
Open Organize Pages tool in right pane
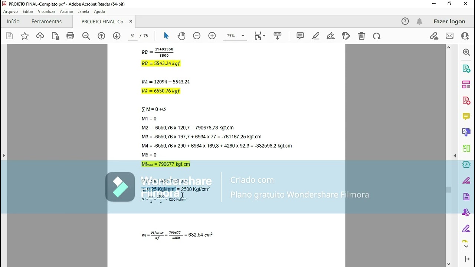[x=466, y=85]
